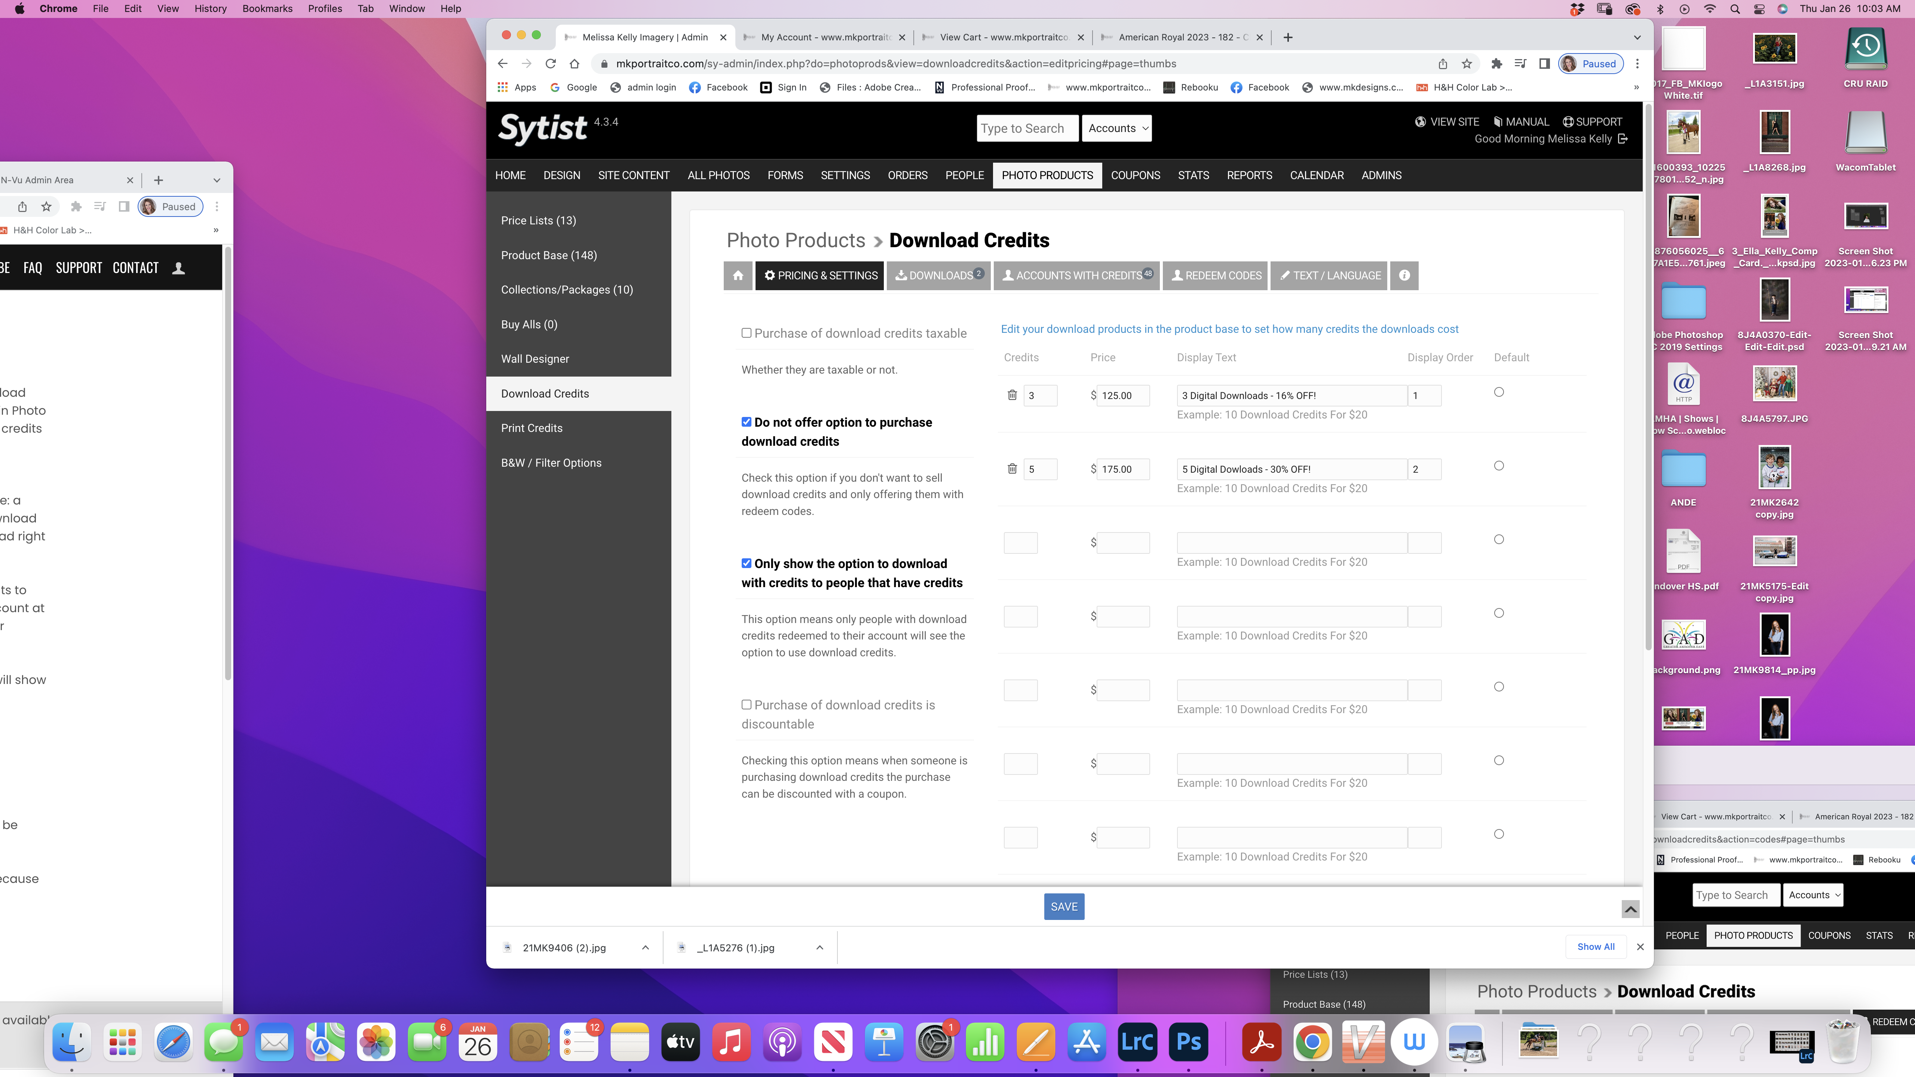The image size is (1915, 1077).
Task: Reload the Sytist admin page
Action: pos(550,64)
